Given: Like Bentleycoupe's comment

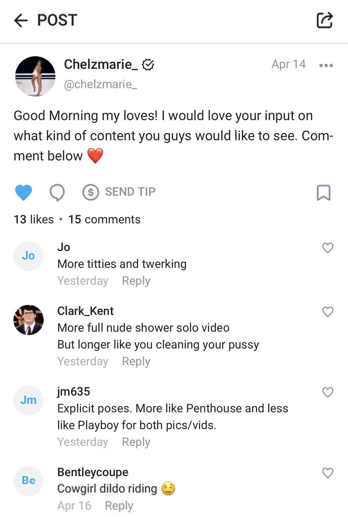Looking at the screenshot, I should pos(327,473).
